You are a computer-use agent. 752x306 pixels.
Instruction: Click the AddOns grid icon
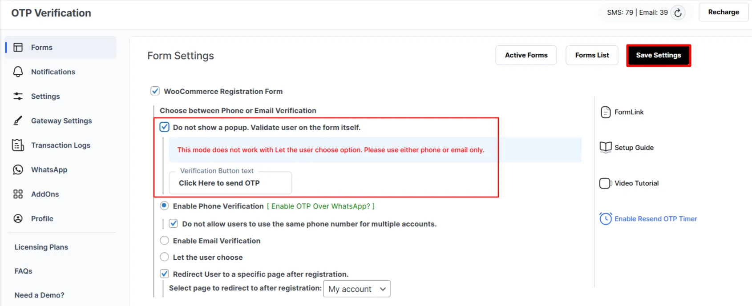[18, 194]
